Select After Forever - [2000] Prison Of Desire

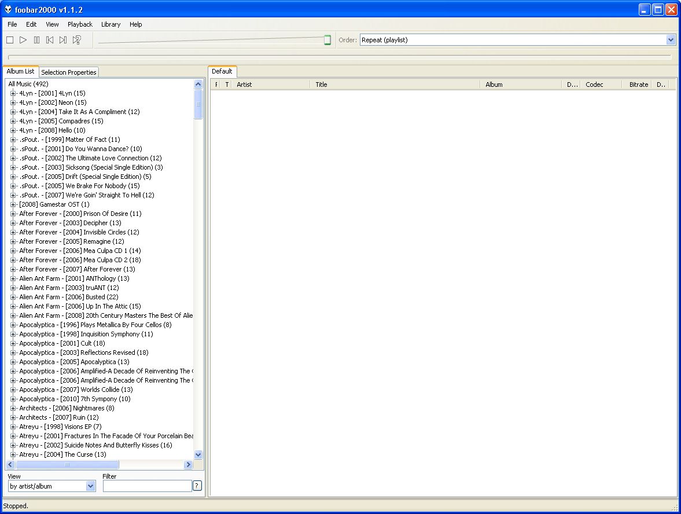[80, 214]
